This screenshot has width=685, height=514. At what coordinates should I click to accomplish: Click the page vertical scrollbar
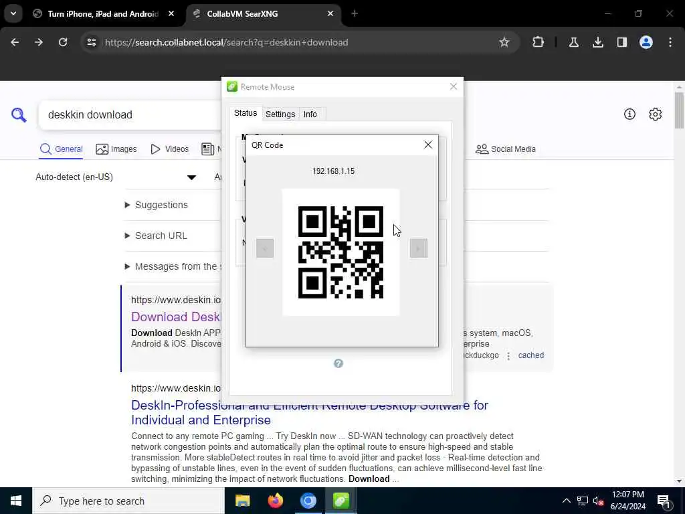[x=679, y=110]
